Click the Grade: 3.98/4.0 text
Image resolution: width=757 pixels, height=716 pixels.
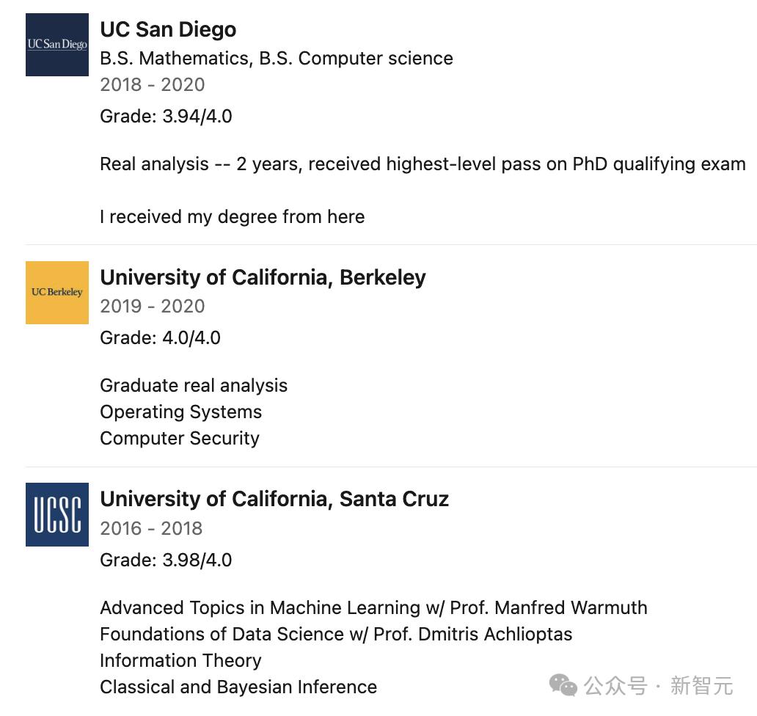tap(166, 560)
